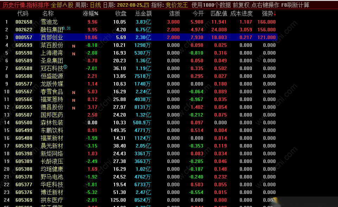Image resolution: width=338 pixels, height=207 pixels.
Task: Select stock 恒盛能源
Action: [52, 76]
